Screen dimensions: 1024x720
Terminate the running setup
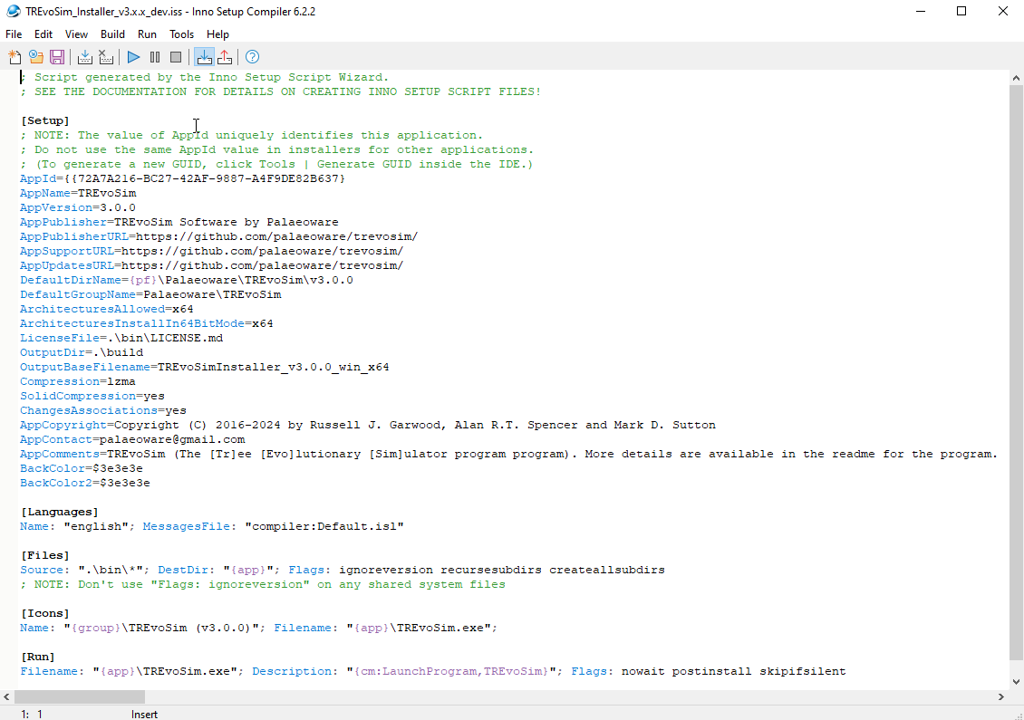tap(176, 57)
